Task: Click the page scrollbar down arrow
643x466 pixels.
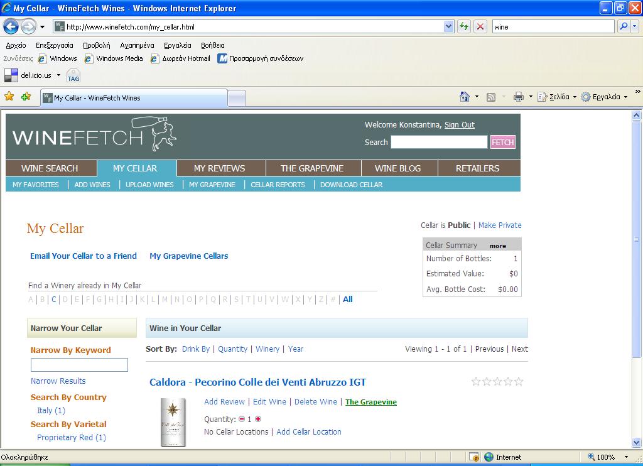Action: click(x=636, y=443)
